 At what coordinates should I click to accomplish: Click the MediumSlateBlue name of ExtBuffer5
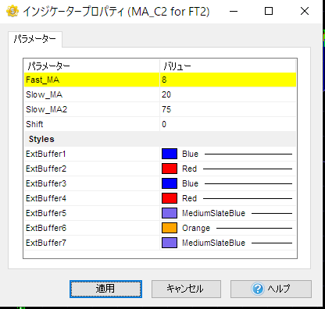214,213
